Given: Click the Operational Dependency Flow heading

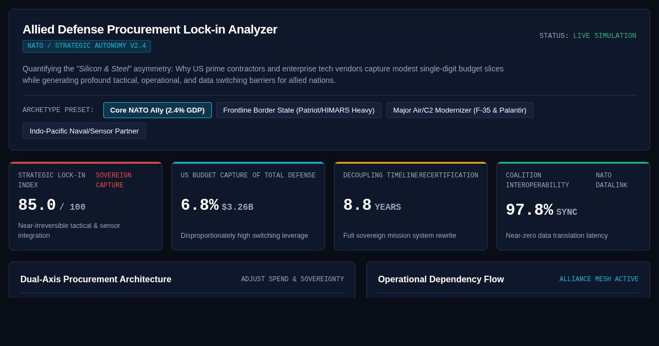Looking at the screenshot, I should point(441,279).
